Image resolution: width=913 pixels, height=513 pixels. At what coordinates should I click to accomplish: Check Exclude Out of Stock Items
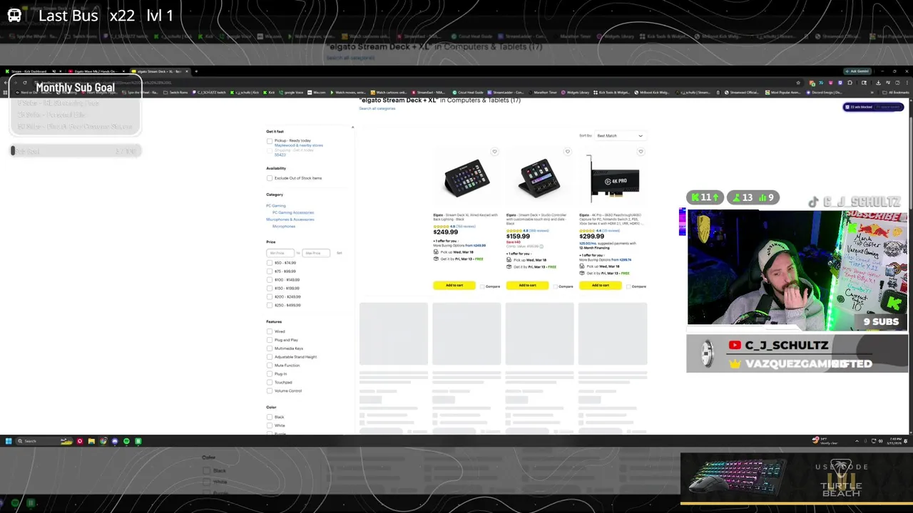pyautogui.click(x=270, y=178)
